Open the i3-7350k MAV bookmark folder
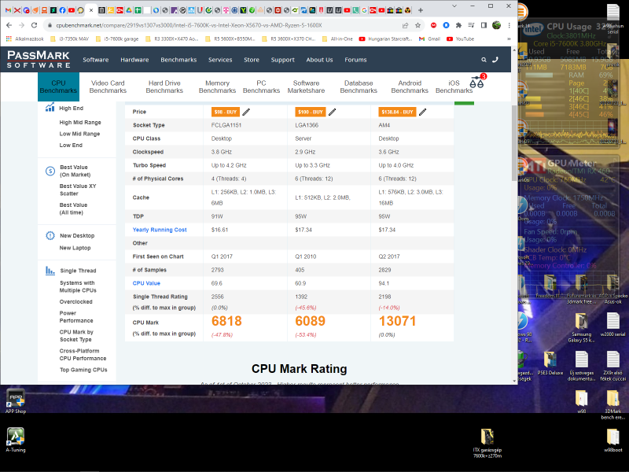 70,39
